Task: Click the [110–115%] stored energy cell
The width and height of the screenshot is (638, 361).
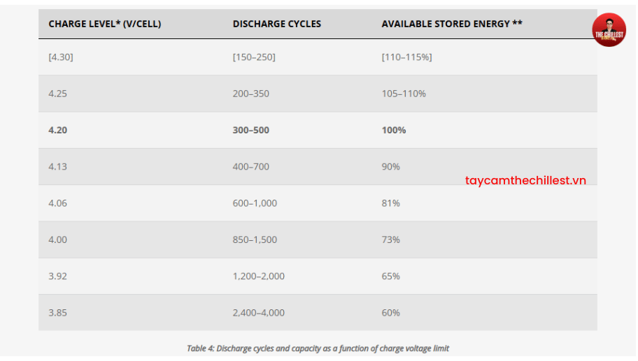Action: coord(406,57)
